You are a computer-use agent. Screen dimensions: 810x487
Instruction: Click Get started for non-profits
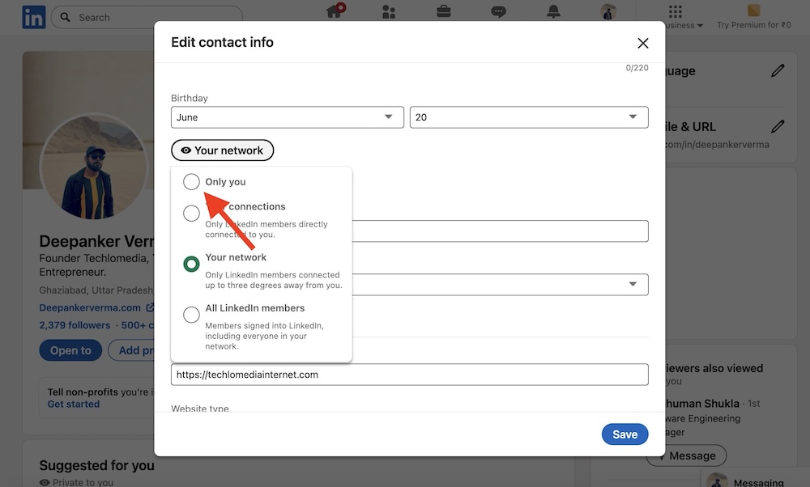coord(74,404)
